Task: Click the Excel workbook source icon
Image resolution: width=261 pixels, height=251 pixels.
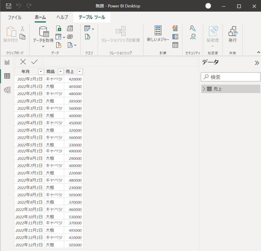Action: tap(58, 28)
